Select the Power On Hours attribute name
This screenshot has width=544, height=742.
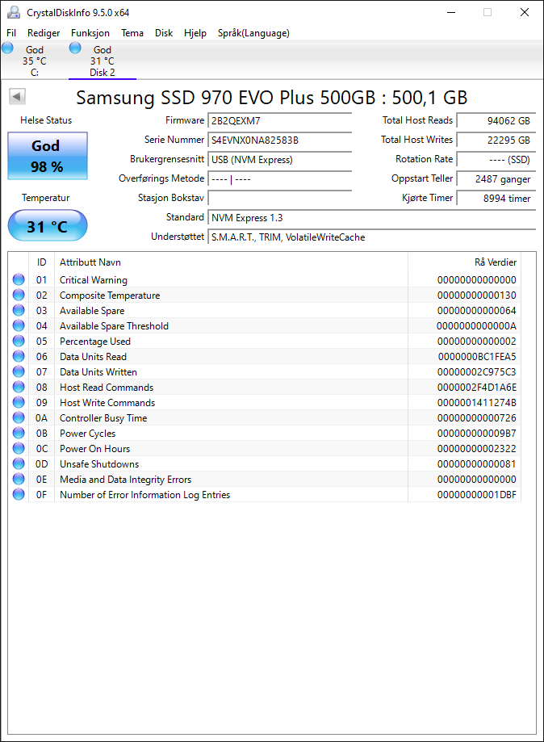[94, 449]
